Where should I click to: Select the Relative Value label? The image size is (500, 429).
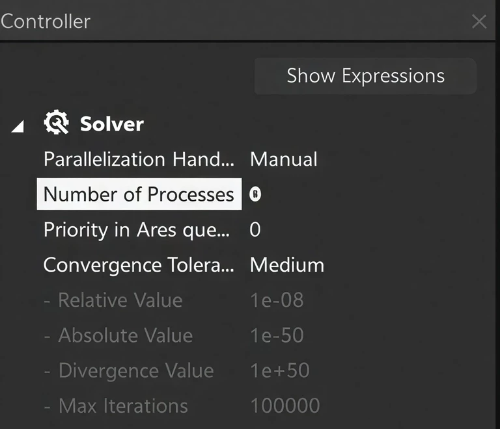120,300
